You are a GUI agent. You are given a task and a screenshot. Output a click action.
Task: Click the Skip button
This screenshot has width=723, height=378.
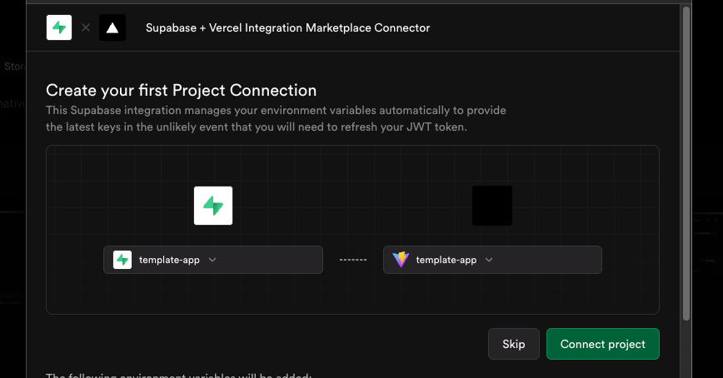tap(514, 344)
